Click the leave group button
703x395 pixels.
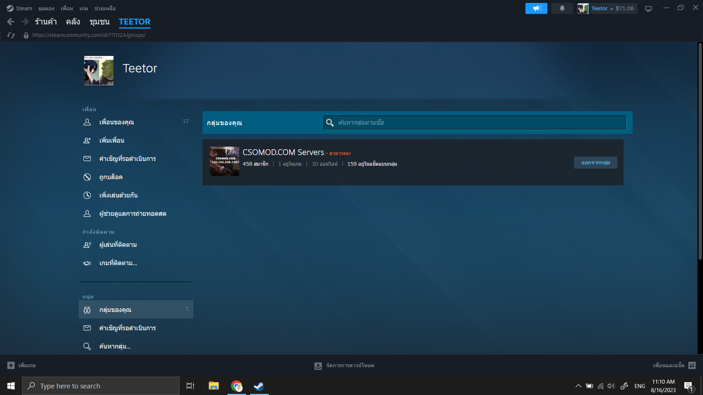click(595, 163)
